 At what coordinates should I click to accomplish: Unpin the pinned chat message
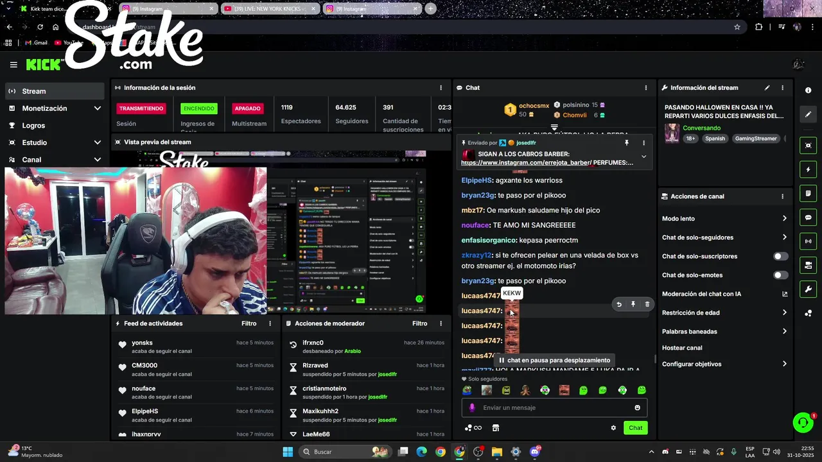[627, 143]
